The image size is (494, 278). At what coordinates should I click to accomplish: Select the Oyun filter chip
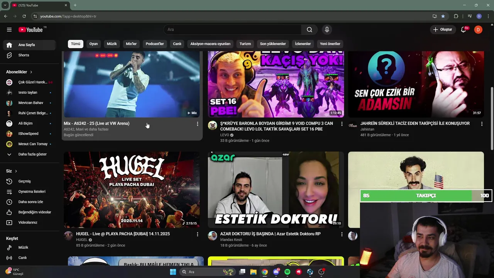click(x=94, y=44)
